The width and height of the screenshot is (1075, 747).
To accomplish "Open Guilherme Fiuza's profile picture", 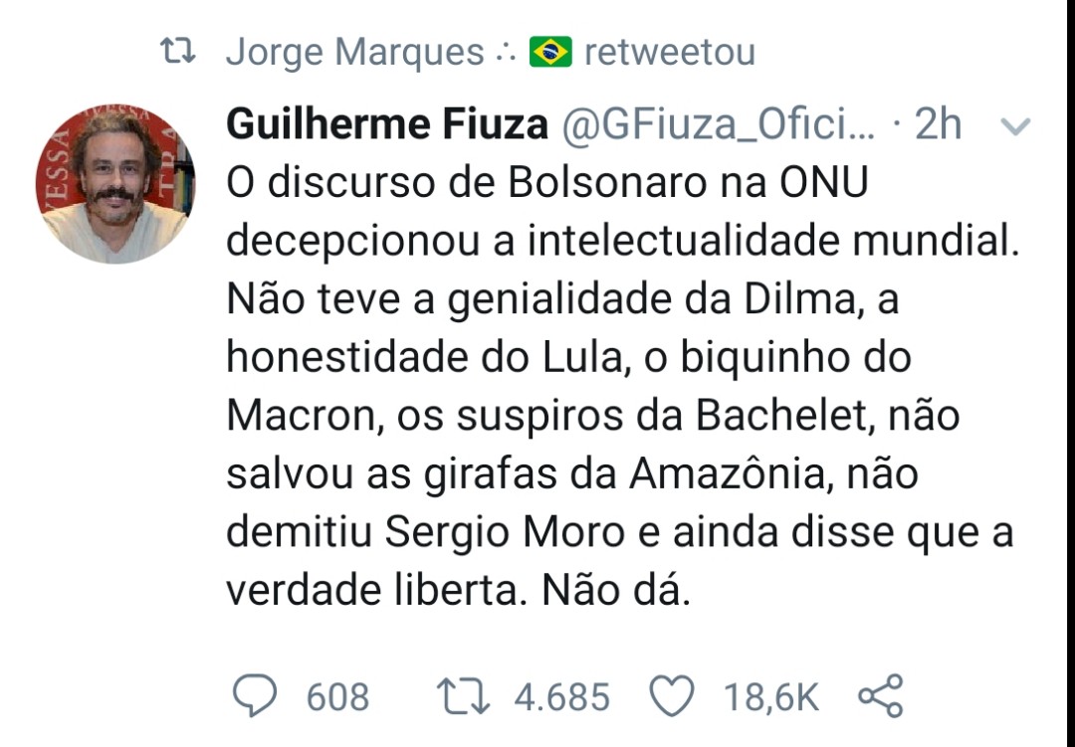I will [115, 184].
